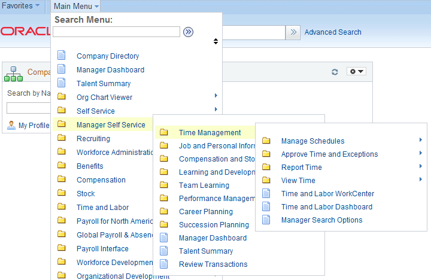Open Performance Management submenu entry

(217, 199)
